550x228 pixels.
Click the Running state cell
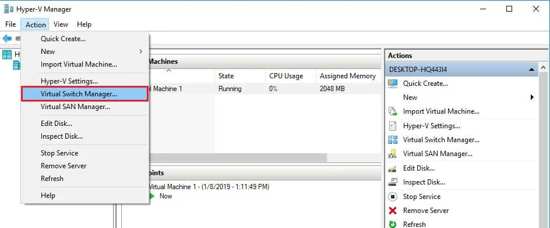coord(230,89)
